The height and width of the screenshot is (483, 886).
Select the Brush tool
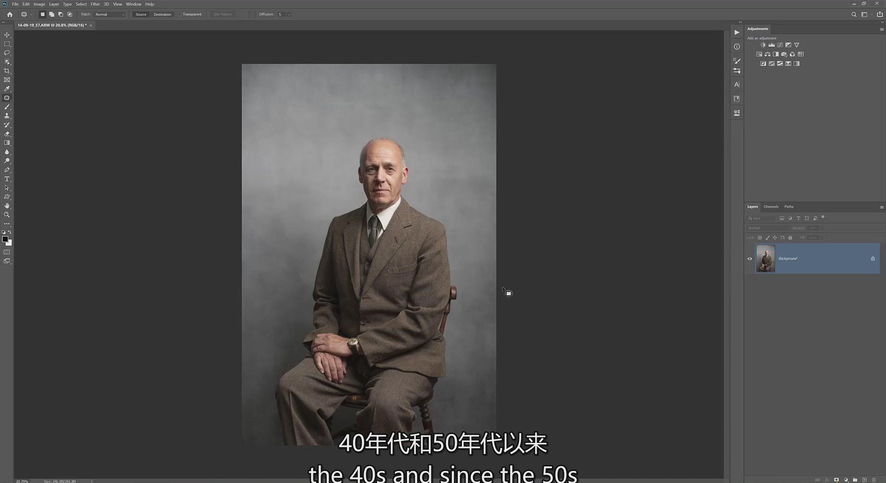[x=7, y=107]
